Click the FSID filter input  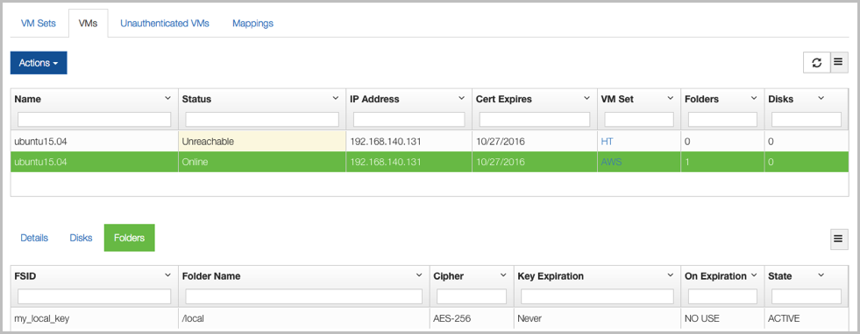95,296
